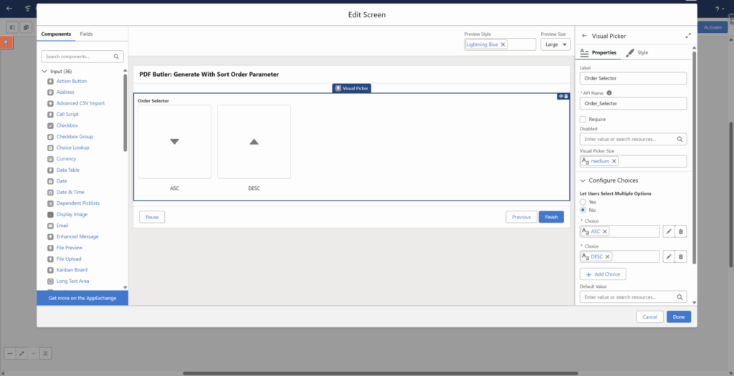Open the Preview Size dropdown
This screenshot has width=734, height=376.
click(556, 44)
